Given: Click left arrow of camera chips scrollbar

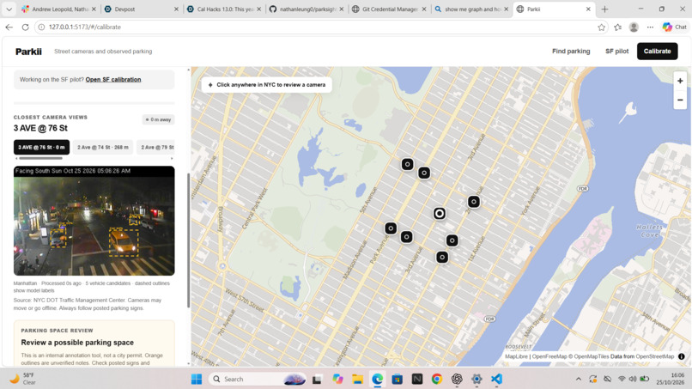Looking at the screenshot, I should click(x=16, y=158).
